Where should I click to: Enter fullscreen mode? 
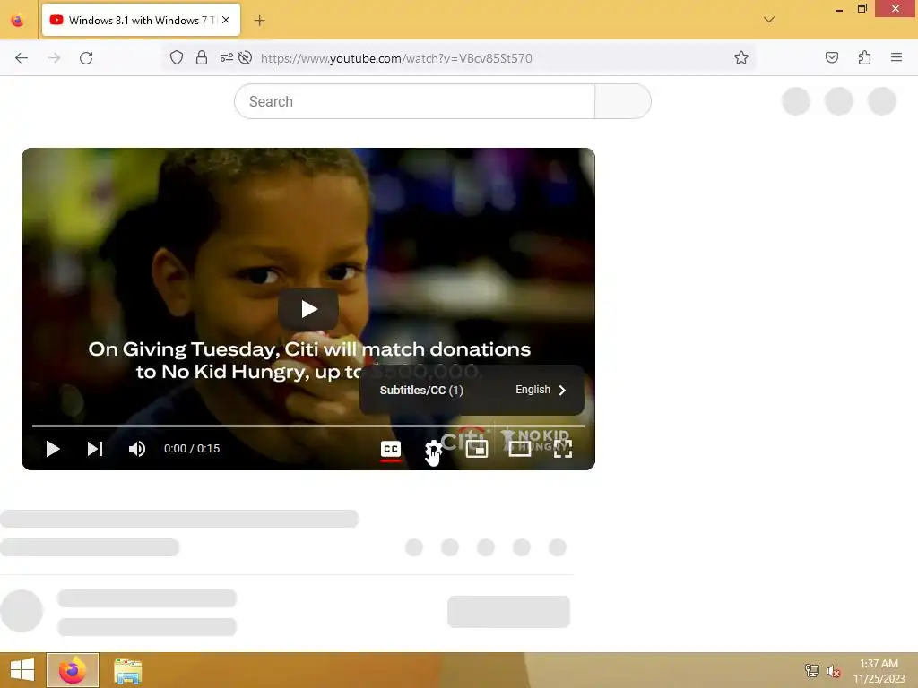[563, 449]
